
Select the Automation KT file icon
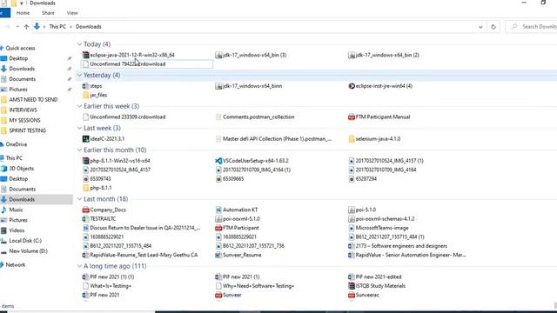(x=218, y=210)
